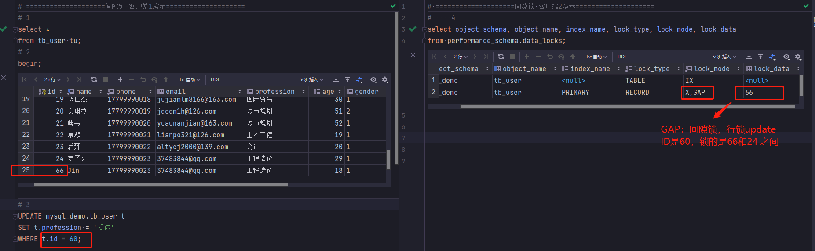Reload the data_locks result grid
Viewport: 815px width, 251px height.
[x=501, y=57]
